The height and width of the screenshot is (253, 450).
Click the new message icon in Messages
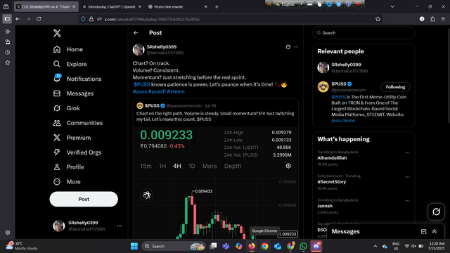[423, 231]
